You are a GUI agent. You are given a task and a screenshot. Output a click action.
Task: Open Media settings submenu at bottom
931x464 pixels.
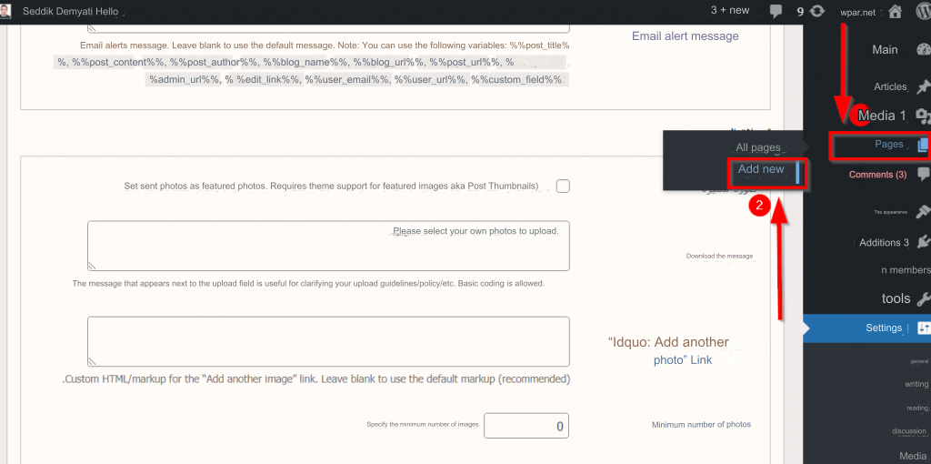(913, 456)
